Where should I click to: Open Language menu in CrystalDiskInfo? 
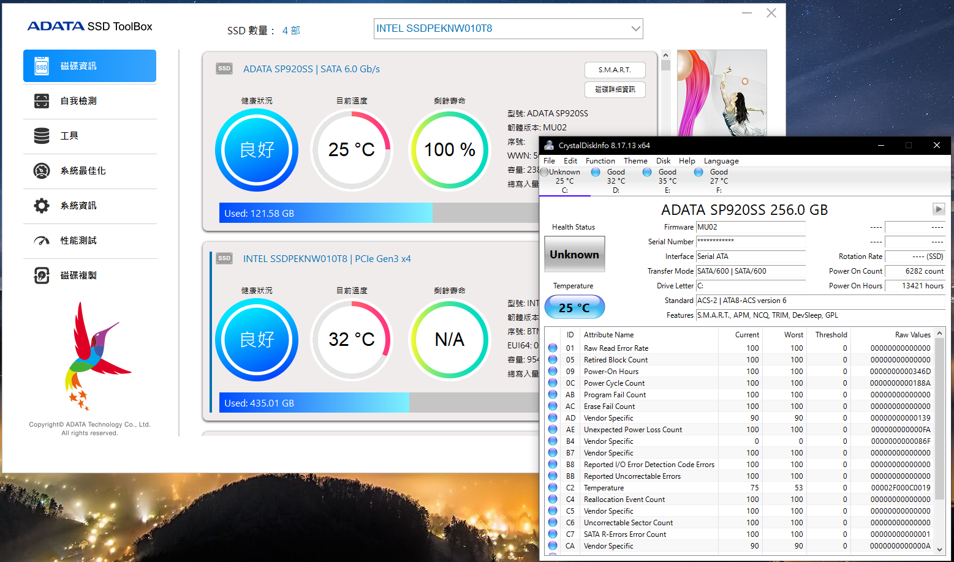tap(721, 161)
